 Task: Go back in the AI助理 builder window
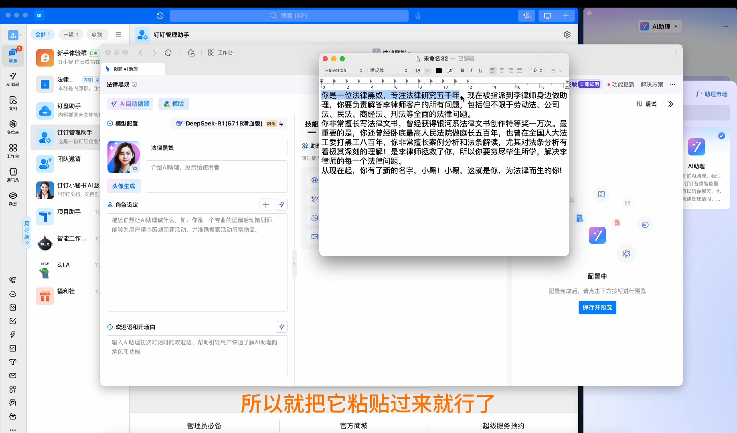coord(141,53)
